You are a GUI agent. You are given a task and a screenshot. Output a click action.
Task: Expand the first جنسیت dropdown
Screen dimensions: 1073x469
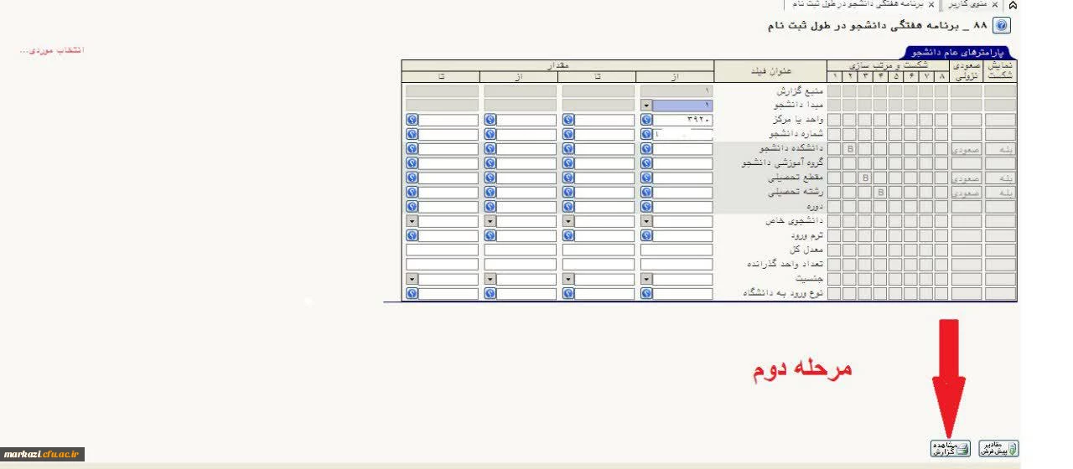[x=646, y=280]
